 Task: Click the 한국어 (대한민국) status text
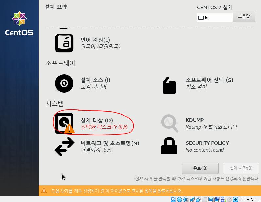[x=100, y=46]
